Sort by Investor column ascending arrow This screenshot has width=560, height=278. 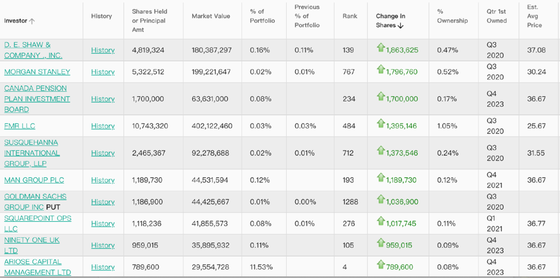(x=32, y=21)
